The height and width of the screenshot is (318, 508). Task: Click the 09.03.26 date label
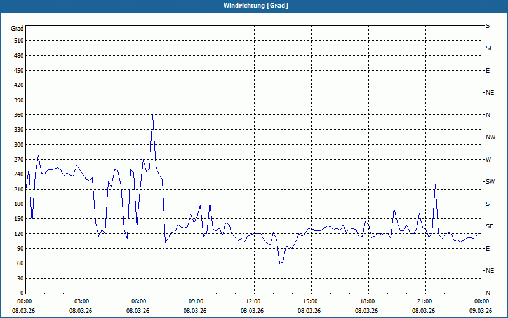481,311
